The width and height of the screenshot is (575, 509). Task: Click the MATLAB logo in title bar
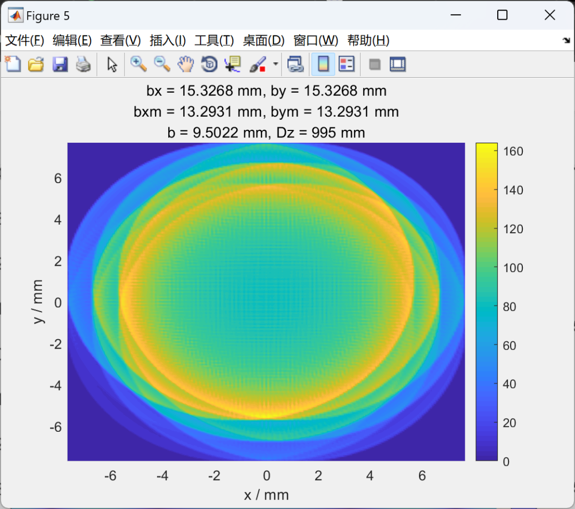16,15
